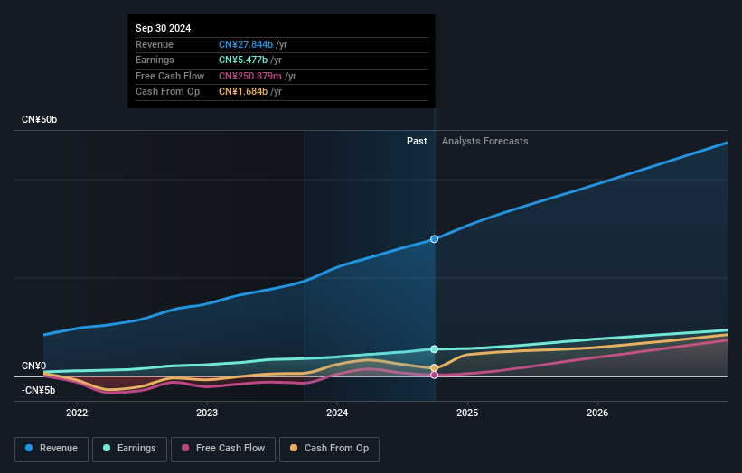
Task: Toggle the Cash From Op legend button
Action: (329, 449)
